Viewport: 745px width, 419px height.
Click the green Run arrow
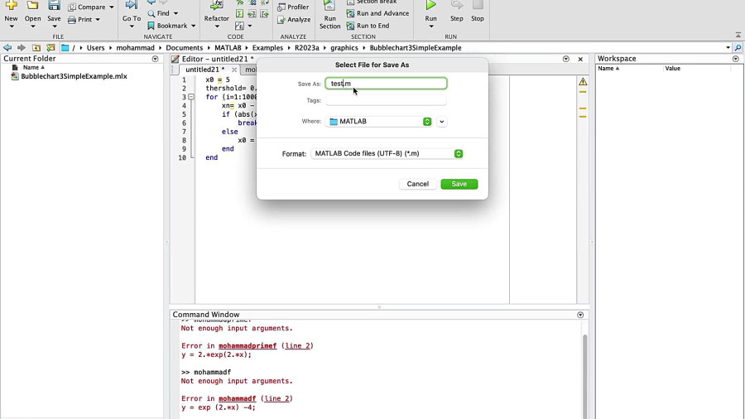point(430,5)
